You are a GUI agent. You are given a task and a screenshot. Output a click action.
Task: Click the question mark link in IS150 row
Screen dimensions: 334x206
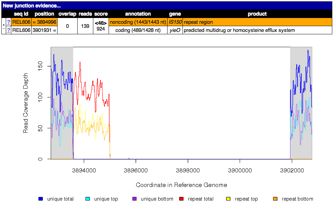(9, 22)
